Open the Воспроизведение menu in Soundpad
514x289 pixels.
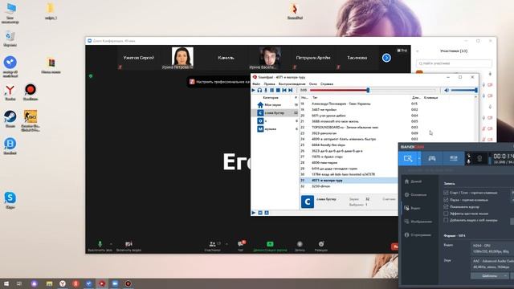pos(292,83)
